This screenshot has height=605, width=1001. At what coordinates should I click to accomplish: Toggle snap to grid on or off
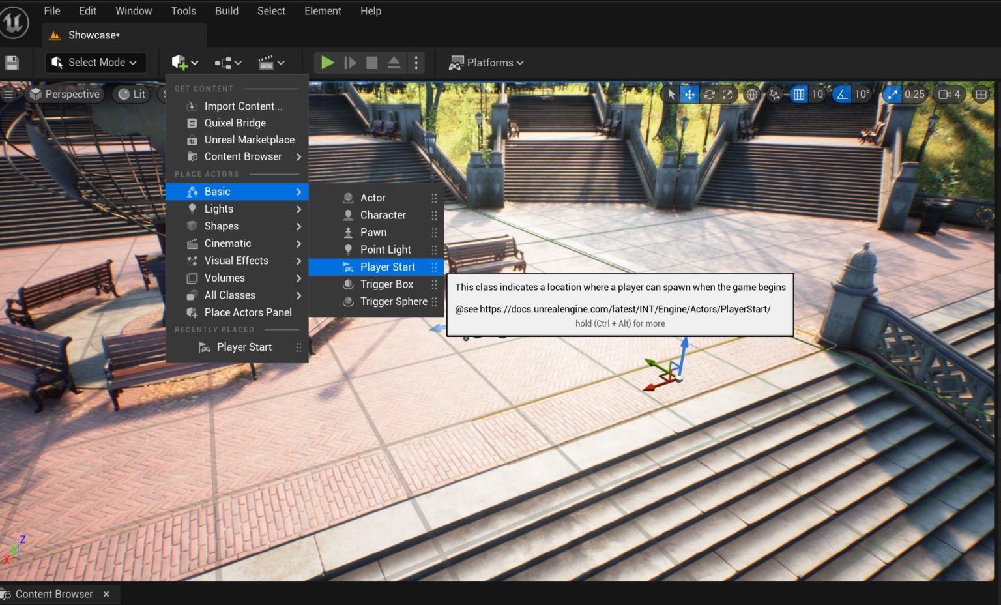pos(799,94)
